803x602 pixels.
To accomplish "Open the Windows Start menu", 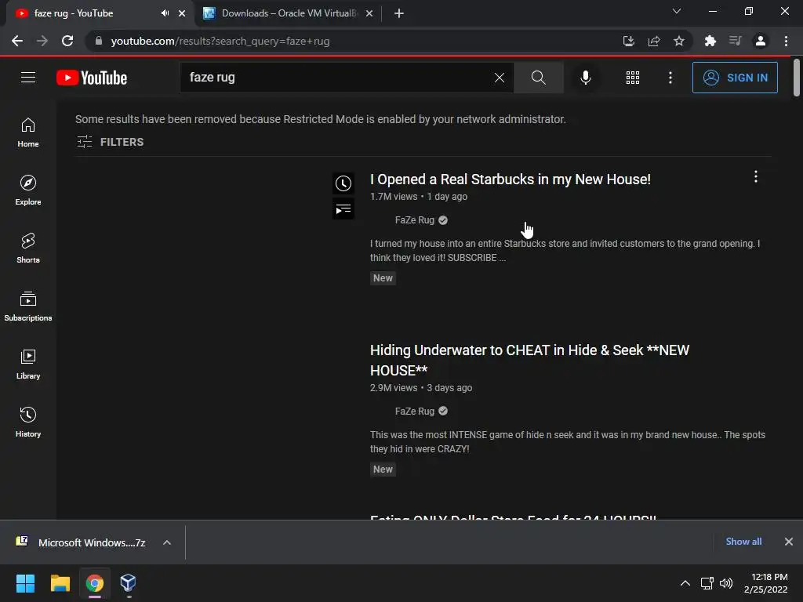I will (25, 583).
